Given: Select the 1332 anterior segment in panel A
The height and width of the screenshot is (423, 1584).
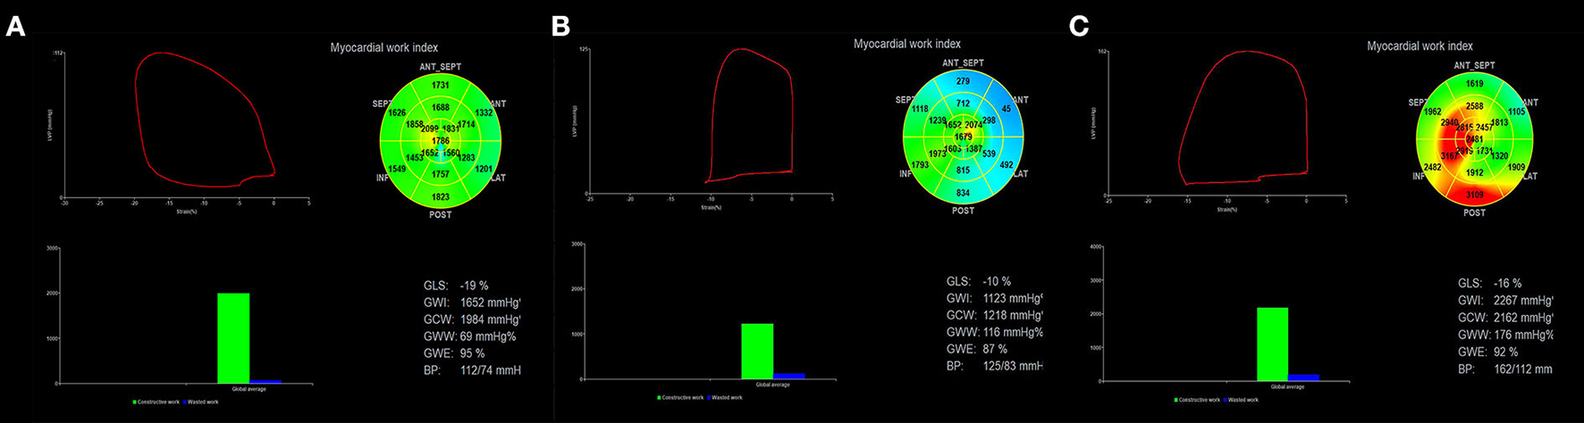Looking at the screenshot, I should click(484, 113).
